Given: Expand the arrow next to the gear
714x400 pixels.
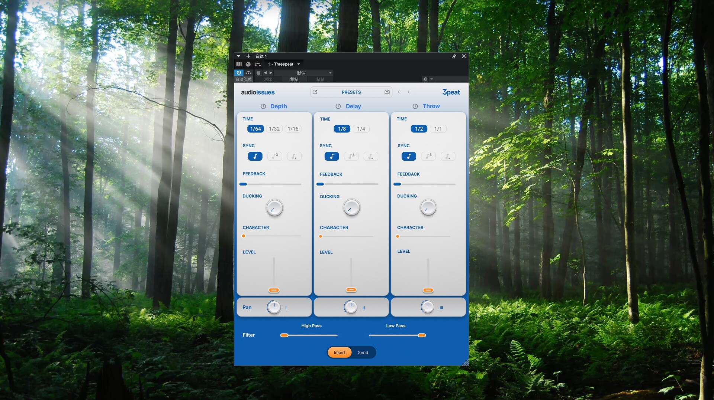Looking at the screenshot, I should pos(432,79).
